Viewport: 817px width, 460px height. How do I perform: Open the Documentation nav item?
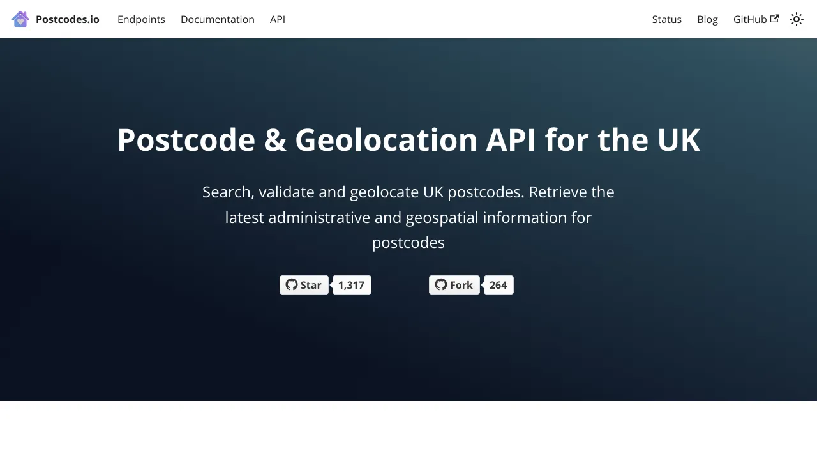pos(218,19)
